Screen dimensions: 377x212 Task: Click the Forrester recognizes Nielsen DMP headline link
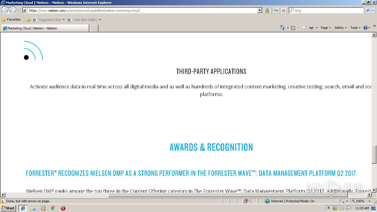(x=191, y=173)
